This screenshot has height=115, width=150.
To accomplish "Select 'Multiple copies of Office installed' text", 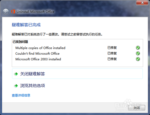I will point(40,48).
